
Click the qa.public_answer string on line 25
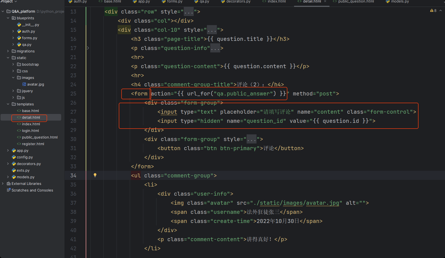[243, 94]
